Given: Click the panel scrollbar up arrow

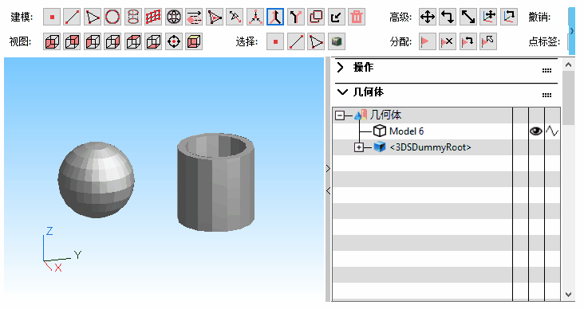Looking at the screenshot, I should point(568,65).
